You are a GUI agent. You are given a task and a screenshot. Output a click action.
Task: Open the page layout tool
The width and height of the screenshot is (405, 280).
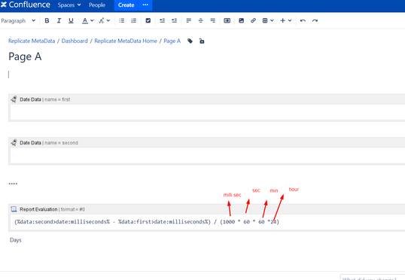click(227, 20)
